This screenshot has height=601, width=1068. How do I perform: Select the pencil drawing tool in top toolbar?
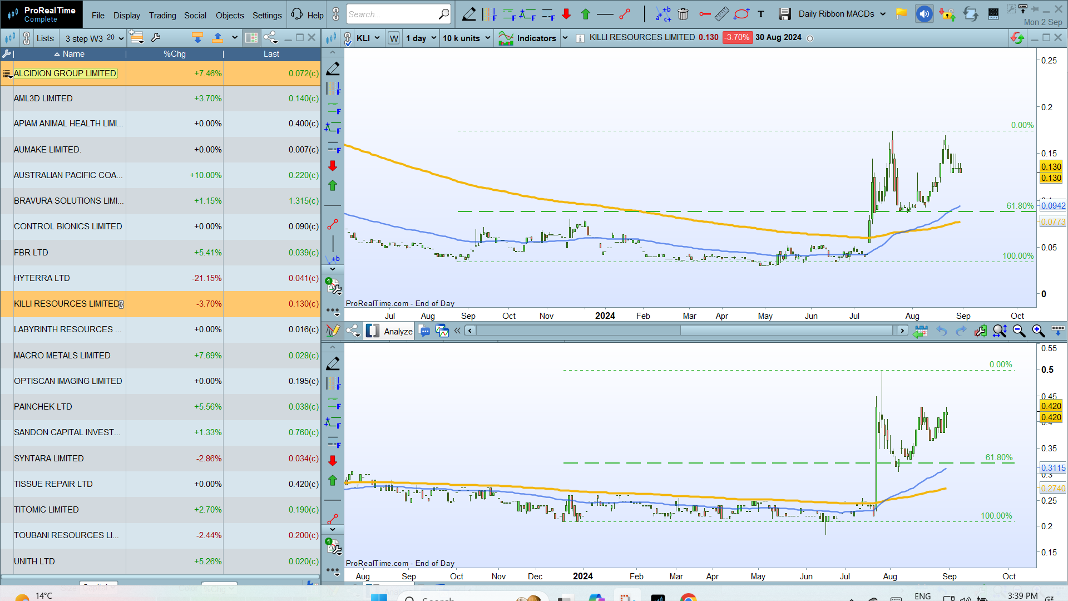click(x=469, y=14)
